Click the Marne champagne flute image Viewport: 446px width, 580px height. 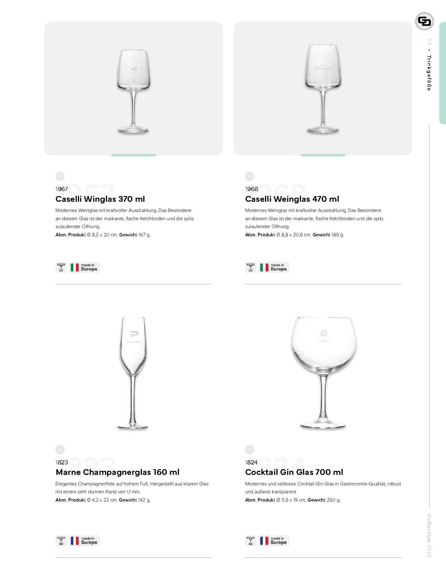(x=133, y=373)
